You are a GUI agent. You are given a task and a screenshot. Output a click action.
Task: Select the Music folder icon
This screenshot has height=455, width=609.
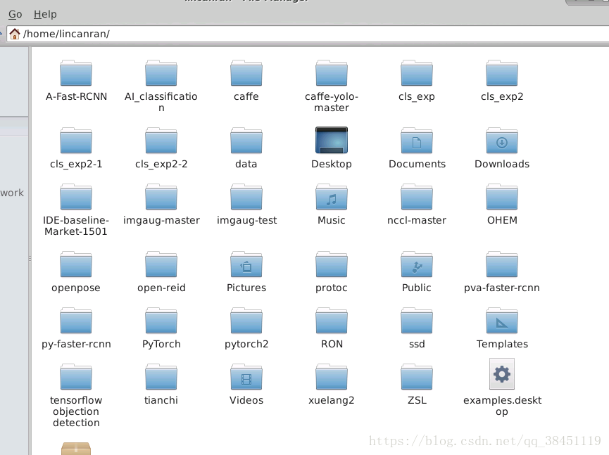tap(332, 197)
